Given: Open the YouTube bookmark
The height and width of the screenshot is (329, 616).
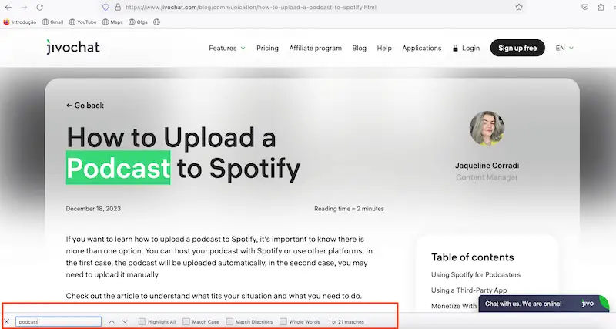Looking at the screenshot, I should tap(82, 22).
